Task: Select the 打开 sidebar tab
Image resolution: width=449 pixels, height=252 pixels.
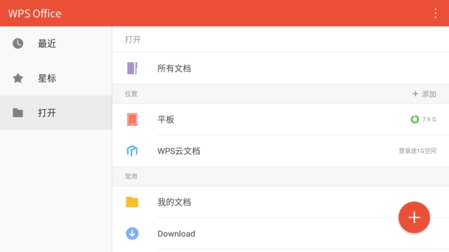Action: [x=56, y=113]
